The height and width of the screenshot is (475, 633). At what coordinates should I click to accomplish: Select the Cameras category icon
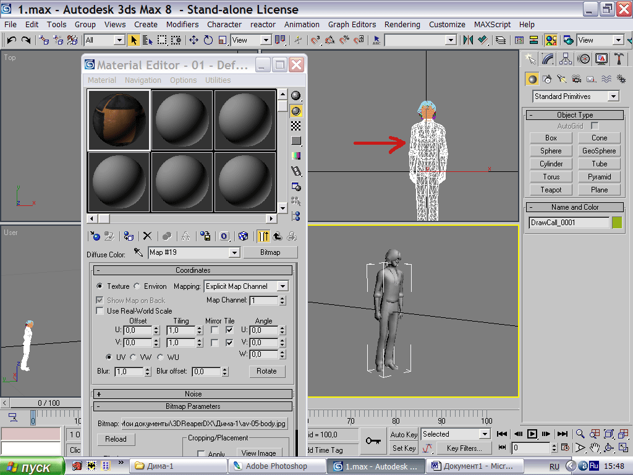577,79
